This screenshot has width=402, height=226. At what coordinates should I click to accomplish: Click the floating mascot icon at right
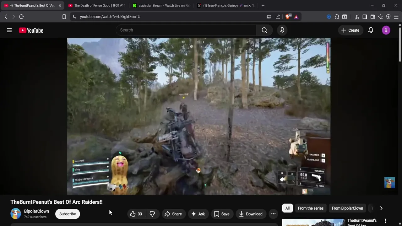pyautogui.click(x=389, y=183)
